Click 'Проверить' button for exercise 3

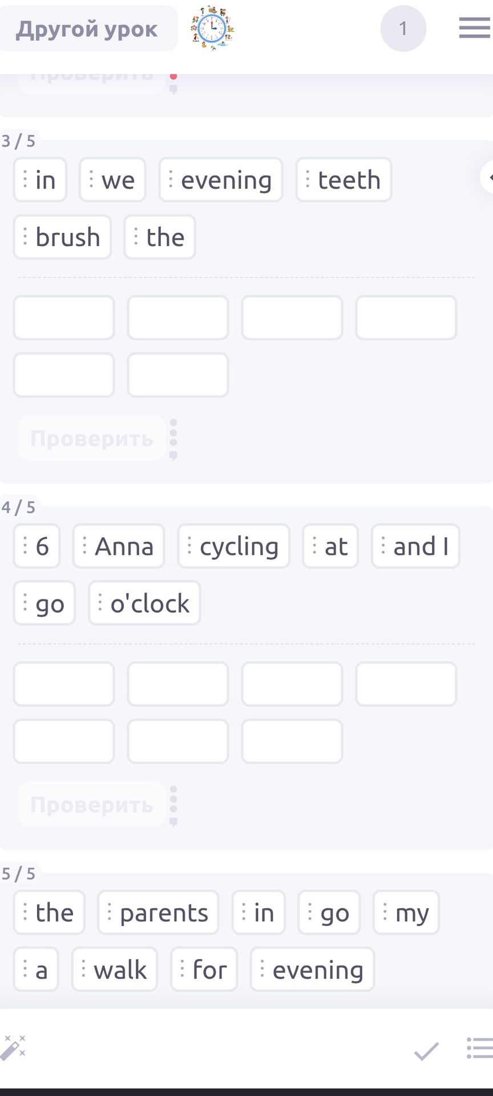[92, 438]
